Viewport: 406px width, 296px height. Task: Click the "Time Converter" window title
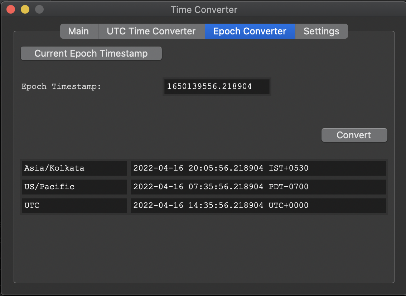[x=204, y=10]
